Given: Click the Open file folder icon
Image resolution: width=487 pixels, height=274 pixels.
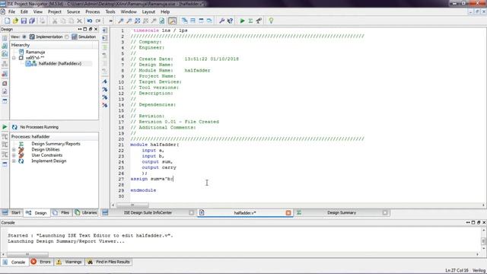Looking at the screenshot, I should point(15,21).
